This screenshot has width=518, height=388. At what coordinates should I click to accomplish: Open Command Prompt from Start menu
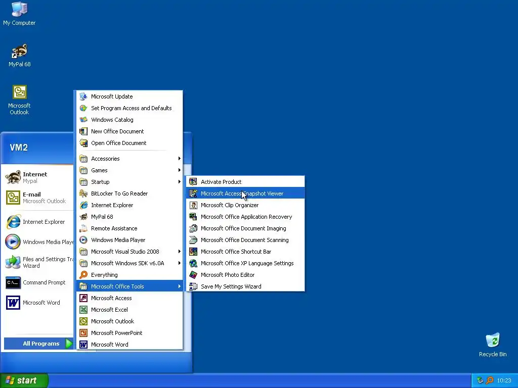(38, 282)
